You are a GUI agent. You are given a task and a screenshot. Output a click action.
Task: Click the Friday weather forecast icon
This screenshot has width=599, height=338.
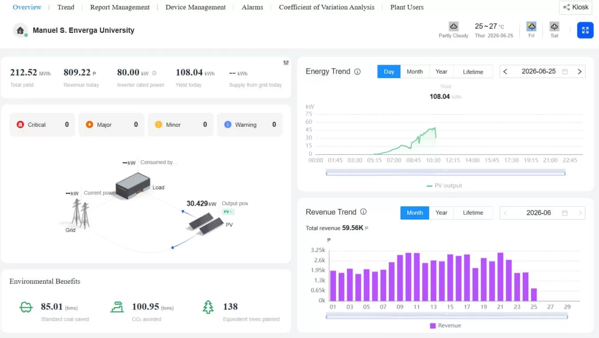click(x=531, y=26)
